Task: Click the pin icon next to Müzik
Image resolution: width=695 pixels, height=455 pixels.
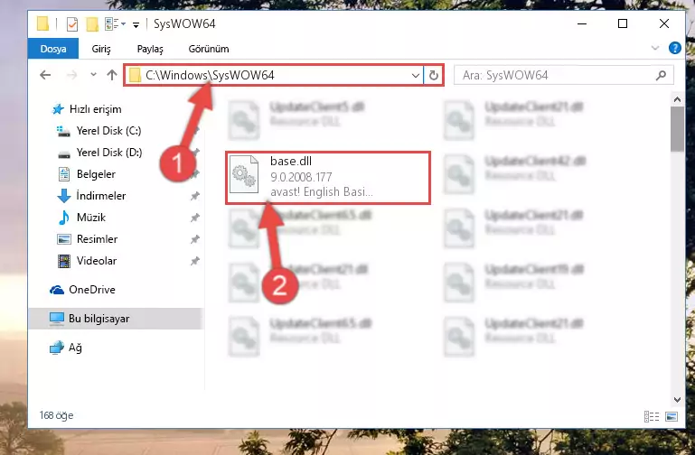Action: (194, 218)
